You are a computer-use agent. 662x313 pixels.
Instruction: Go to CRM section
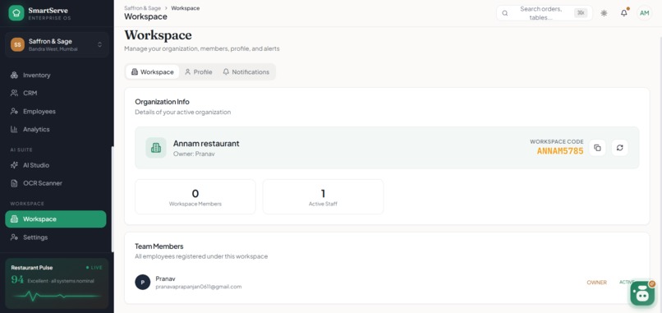56,93
